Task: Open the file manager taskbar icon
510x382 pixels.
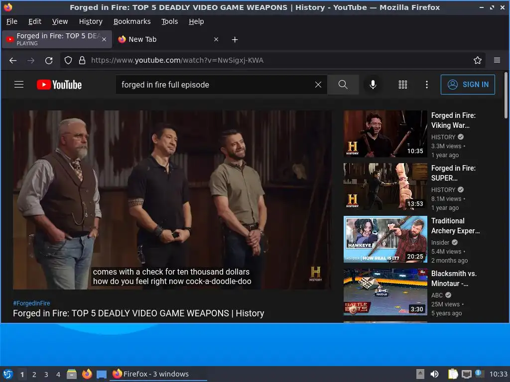Action: point(72,374)
